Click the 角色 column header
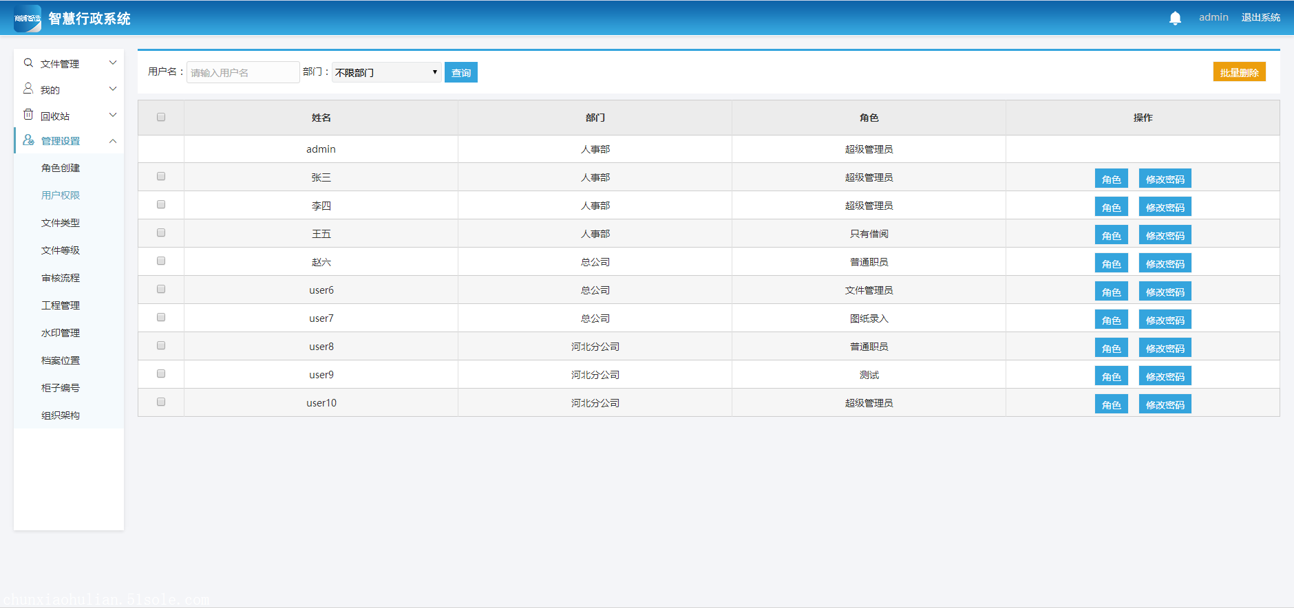 (x=869, y=118)
